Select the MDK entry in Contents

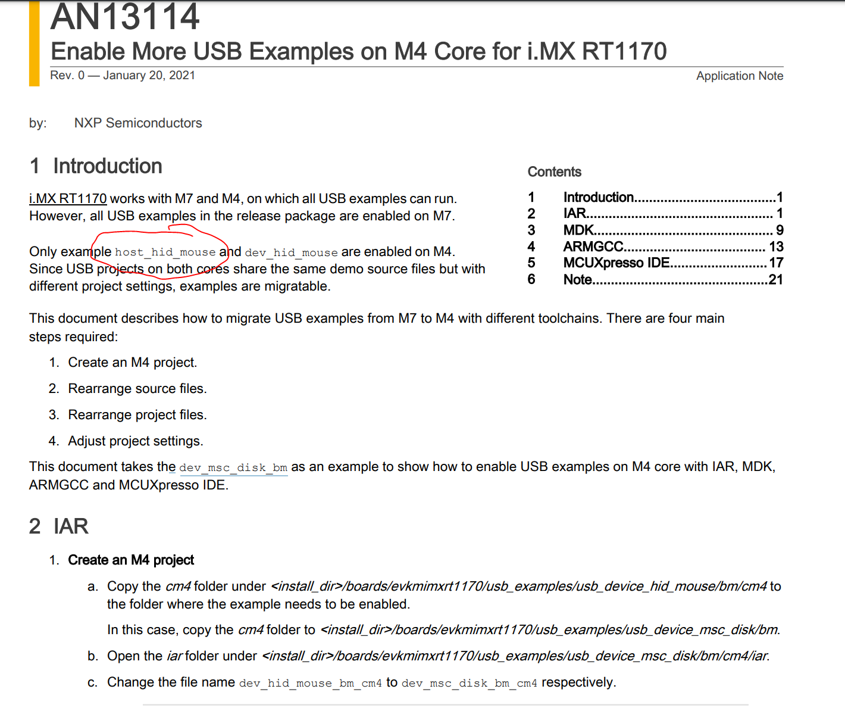[x=576, y=230]
